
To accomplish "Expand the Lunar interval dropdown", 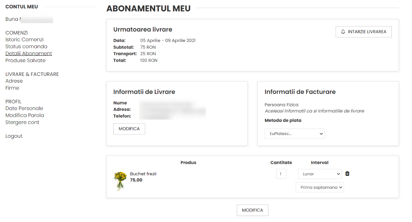I will pos(320,174).
